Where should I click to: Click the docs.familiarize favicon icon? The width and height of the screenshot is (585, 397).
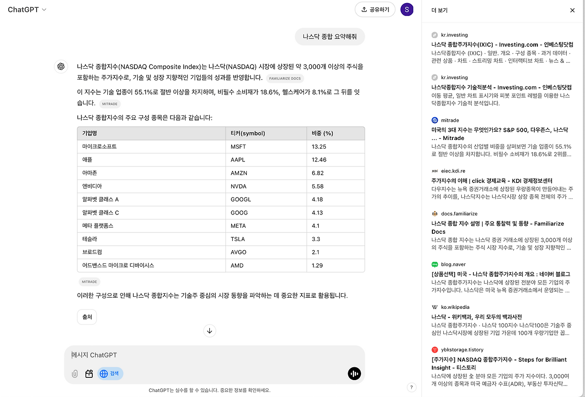(x=435, y=214)
